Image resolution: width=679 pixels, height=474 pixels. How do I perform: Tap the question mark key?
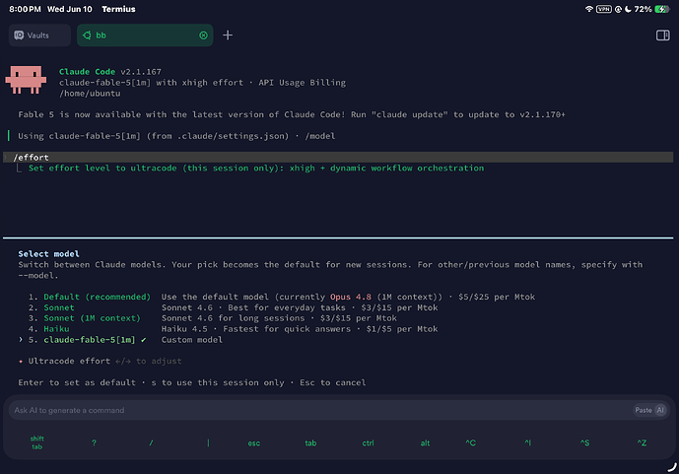click(x=94, y=442)
